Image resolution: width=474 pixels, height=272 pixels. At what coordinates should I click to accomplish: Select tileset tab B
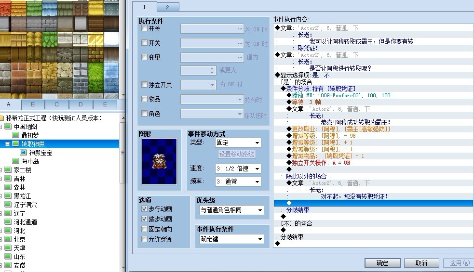point(33,104)
